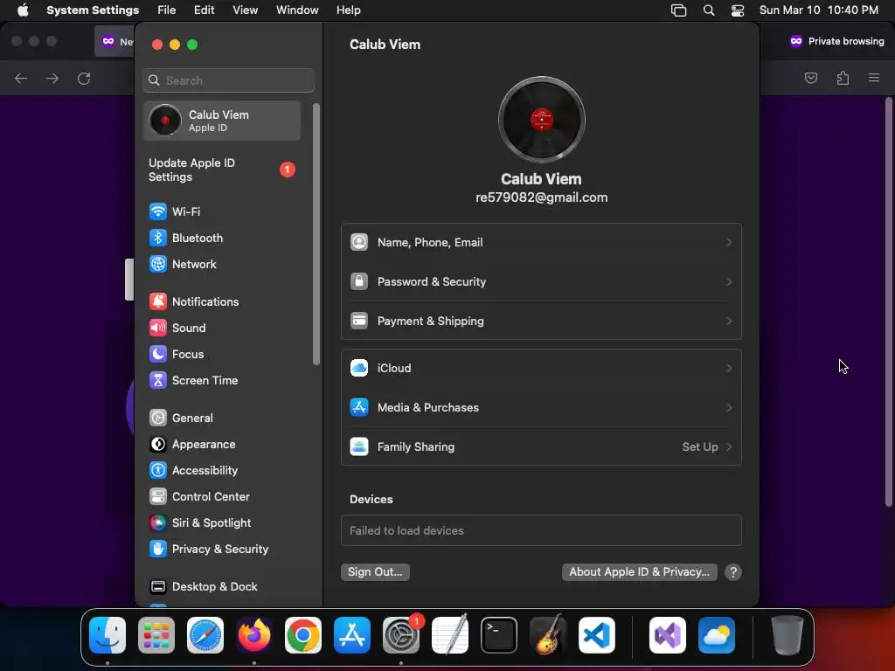Screen dimensions: 895x671
Task: Set Up Family Sharing row
Action: [541, 446]
